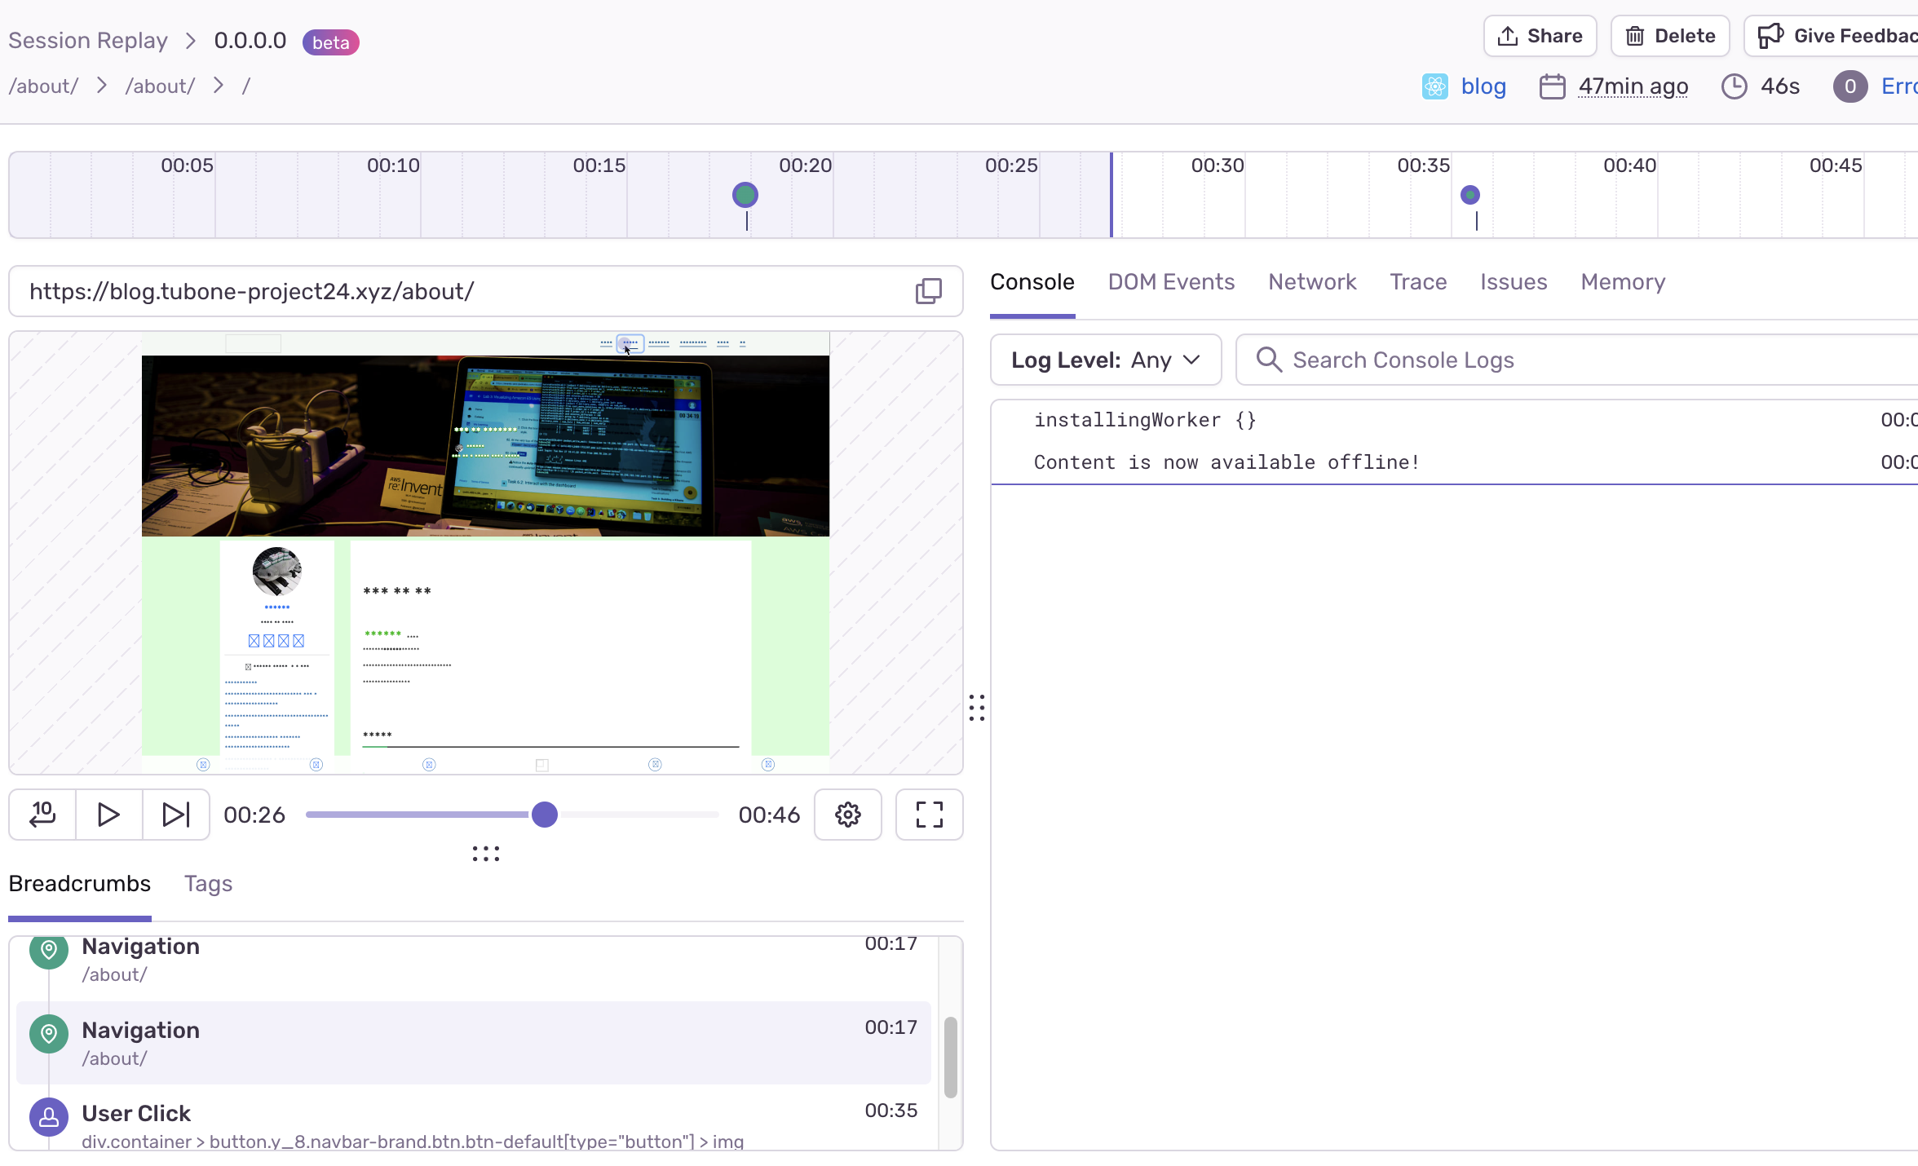
Task: Open the blog project link
Action: pyautogui.click(x=1483, y=86)
